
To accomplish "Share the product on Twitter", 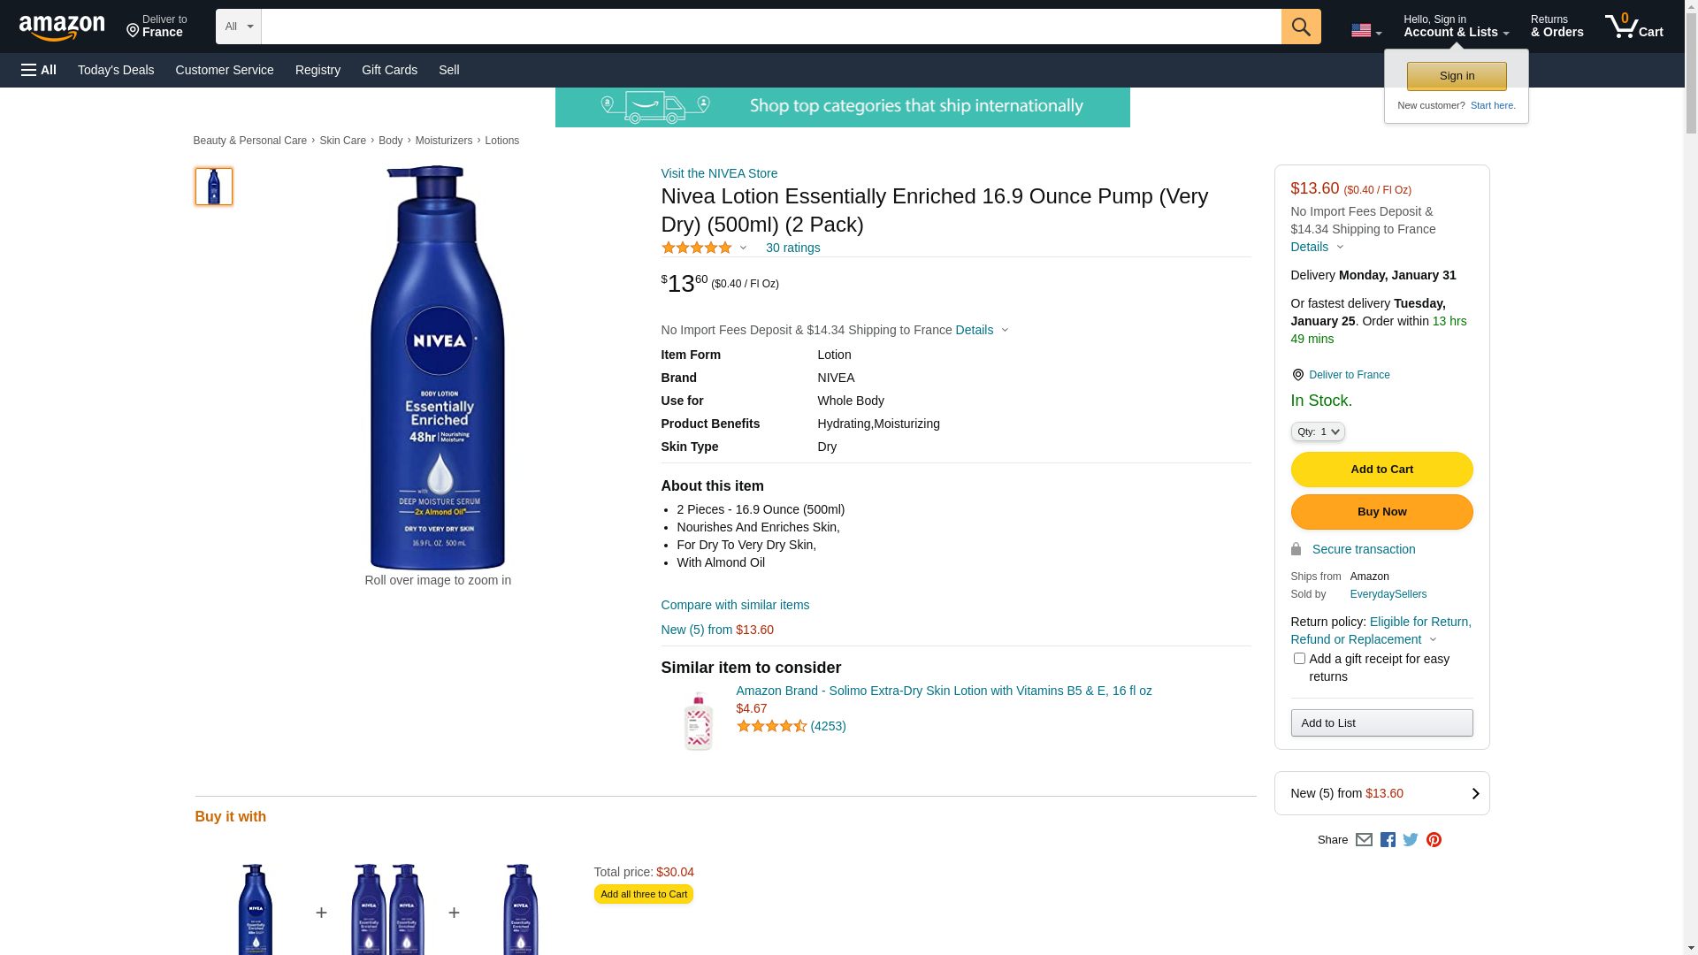I will tap(1411, 840).
